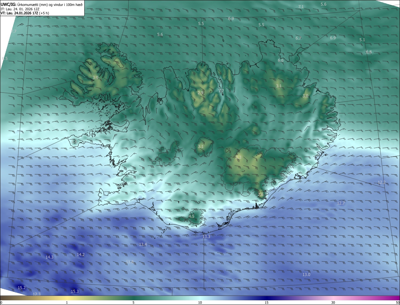Image resolution: width=400 pixels, height=305 pixels.
Task: Click the color scale tick label 10
Action: [x=200, y=303]
